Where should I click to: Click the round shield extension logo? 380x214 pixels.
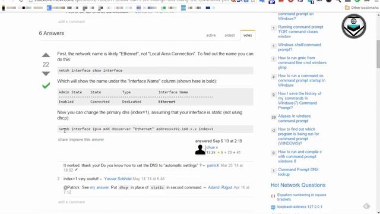pos(354,26)
